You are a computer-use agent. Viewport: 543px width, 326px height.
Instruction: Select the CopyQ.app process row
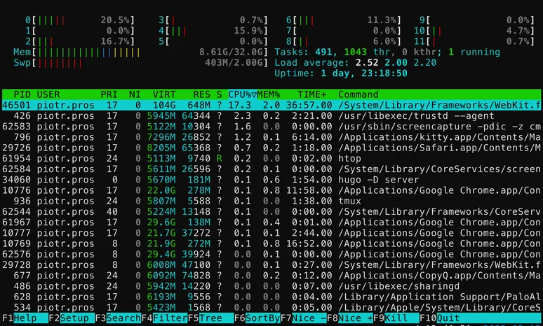coord(271,276)
